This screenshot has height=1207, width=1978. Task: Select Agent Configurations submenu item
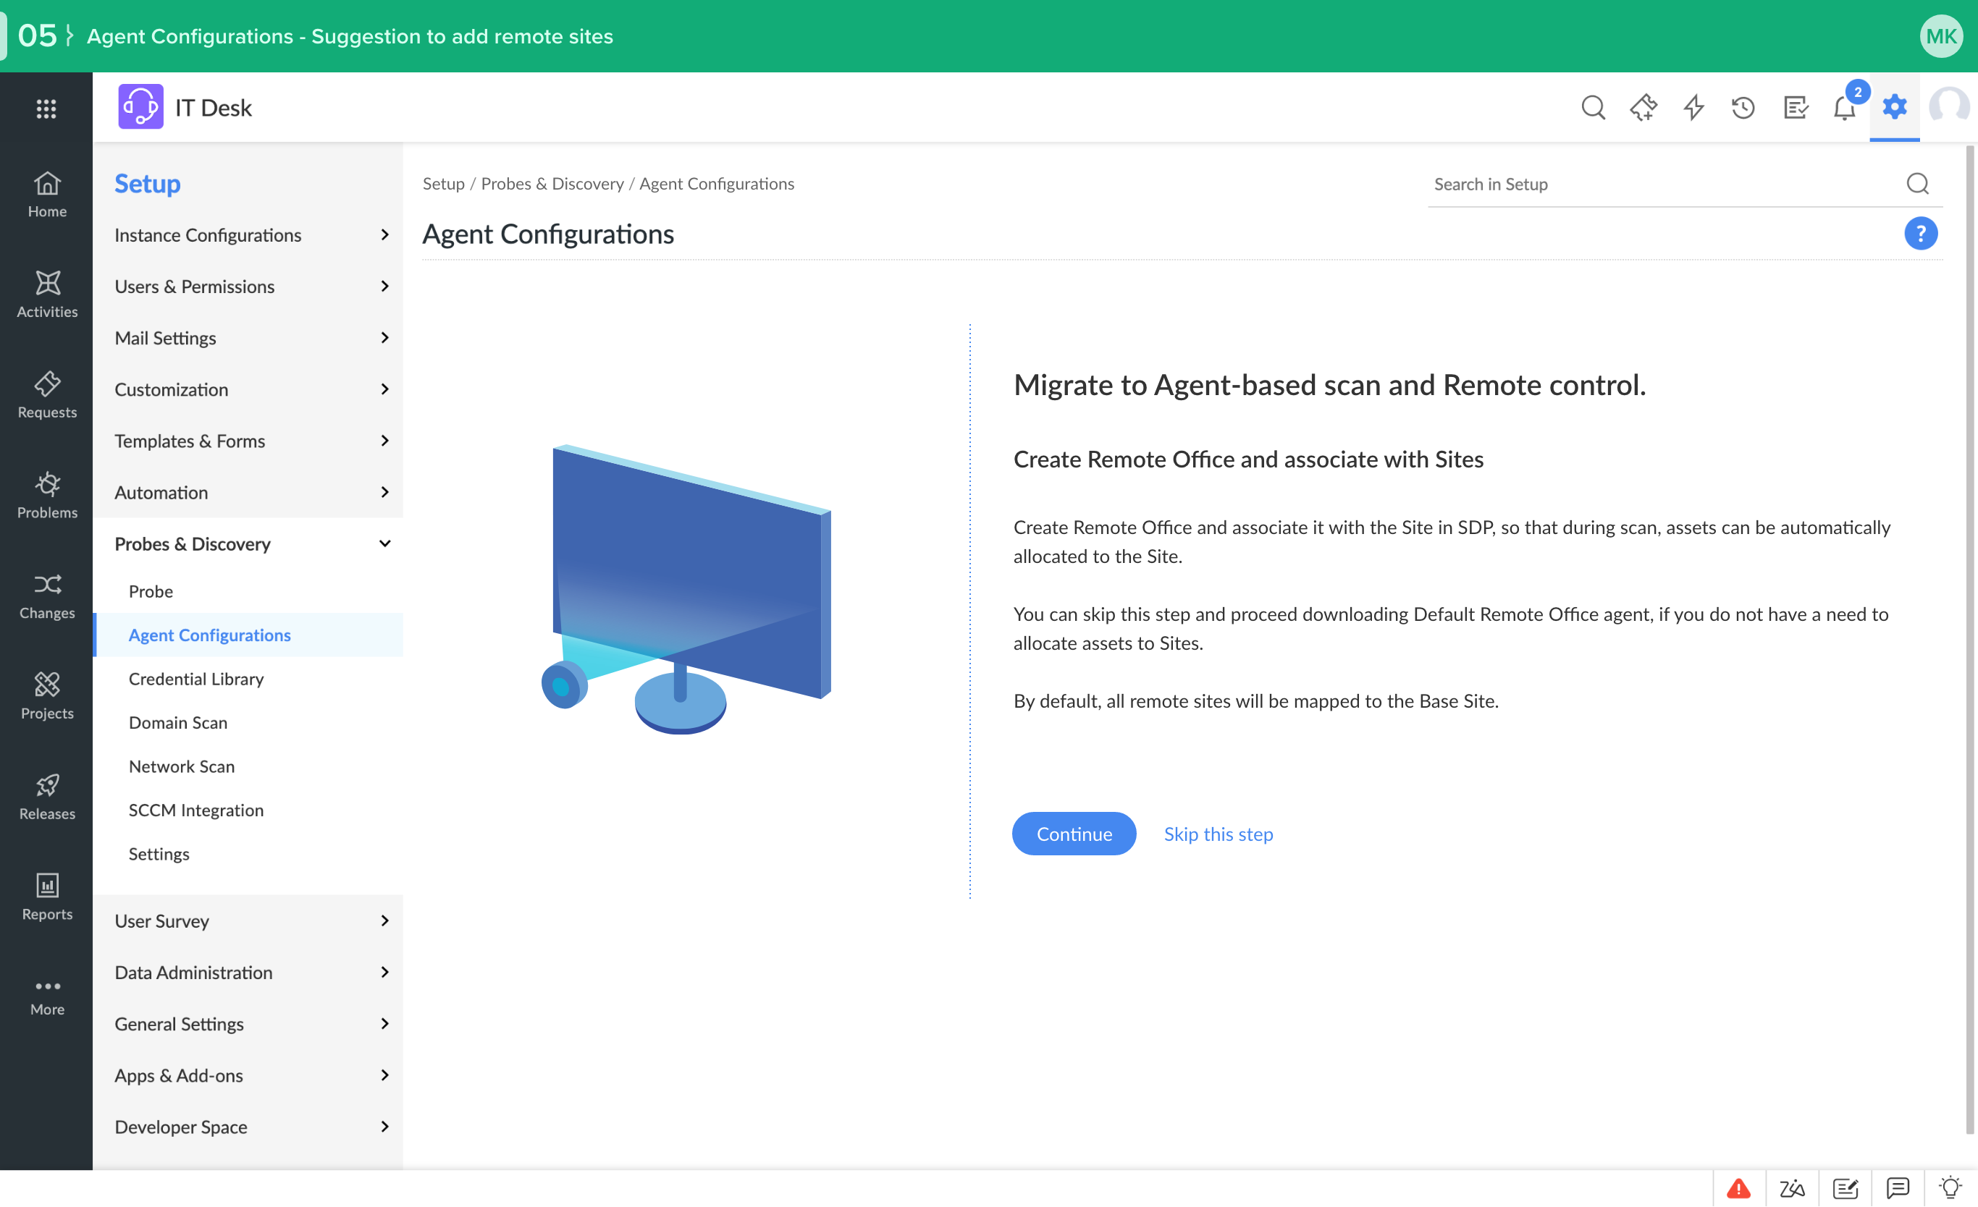248,635
